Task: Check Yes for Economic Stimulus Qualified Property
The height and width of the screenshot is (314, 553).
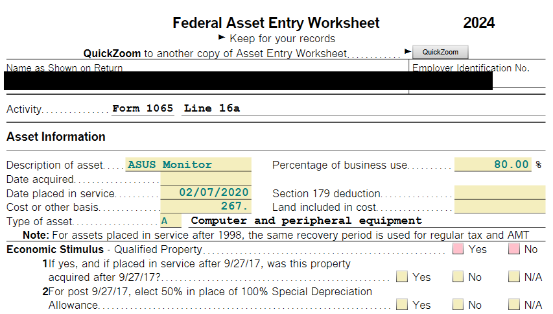Action: click(x=458, y=249)
